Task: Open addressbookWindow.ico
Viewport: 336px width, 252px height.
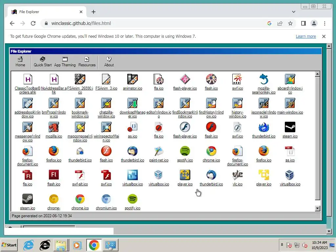Action: click(x=28, y=108)
